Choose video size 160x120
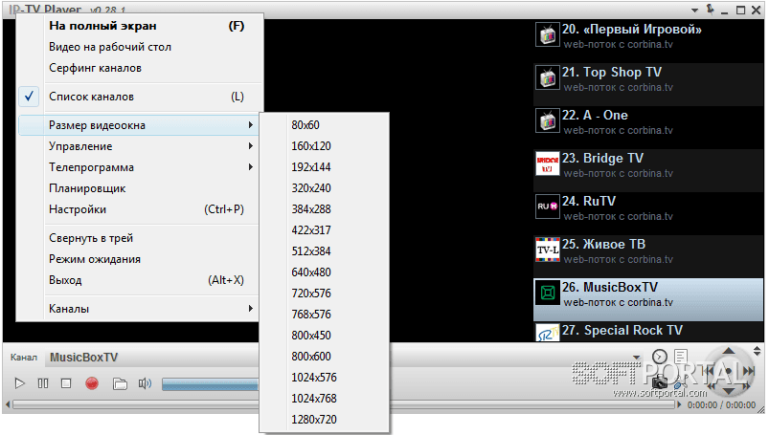Screen dimensions: 769x435 325,146
